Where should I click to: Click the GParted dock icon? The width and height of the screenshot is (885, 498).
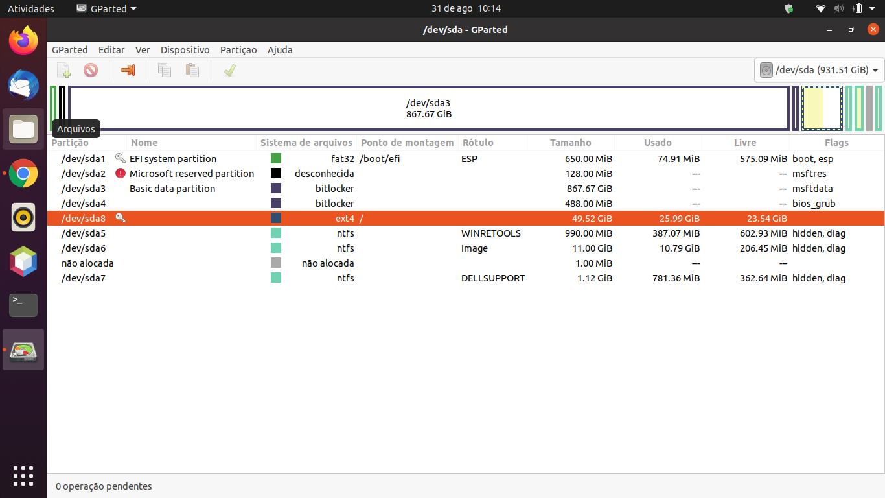[23, 350]
